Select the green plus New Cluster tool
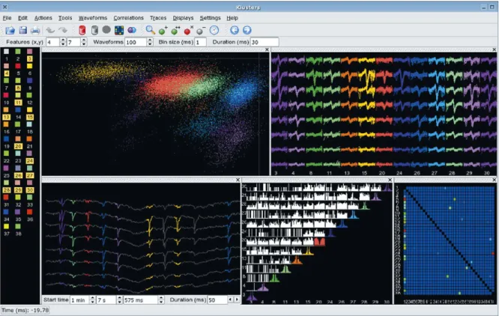The height and width of the screenshot is (316, 499). click(x=163, y=30)
